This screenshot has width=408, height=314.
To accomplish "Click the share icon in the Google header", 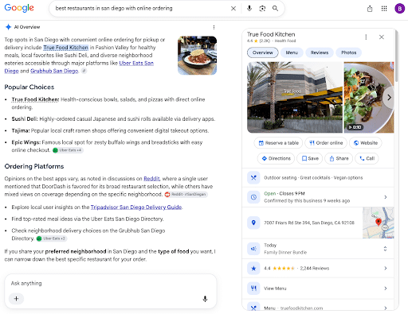I will click(370, 9).
